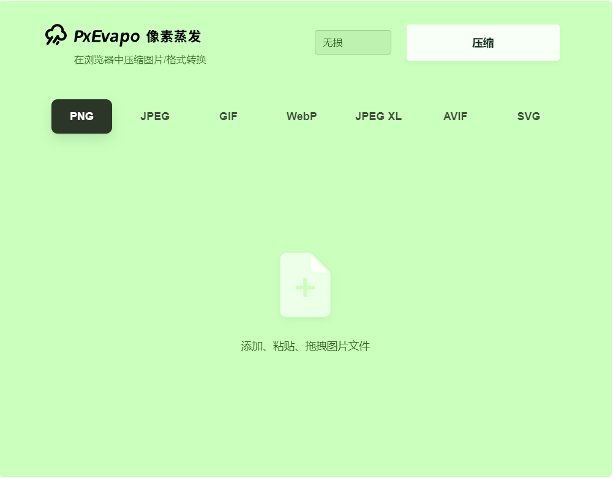This screenshot has height=478, width=613.
Task: Open the AVIF format tab
Action: pos(455,116)
